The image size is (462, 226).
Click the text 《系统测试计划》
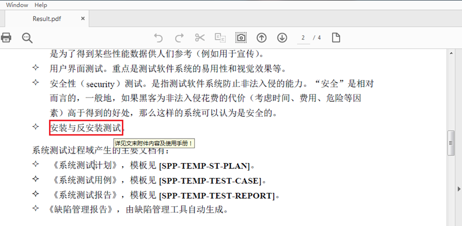click(x=86, y=166)
